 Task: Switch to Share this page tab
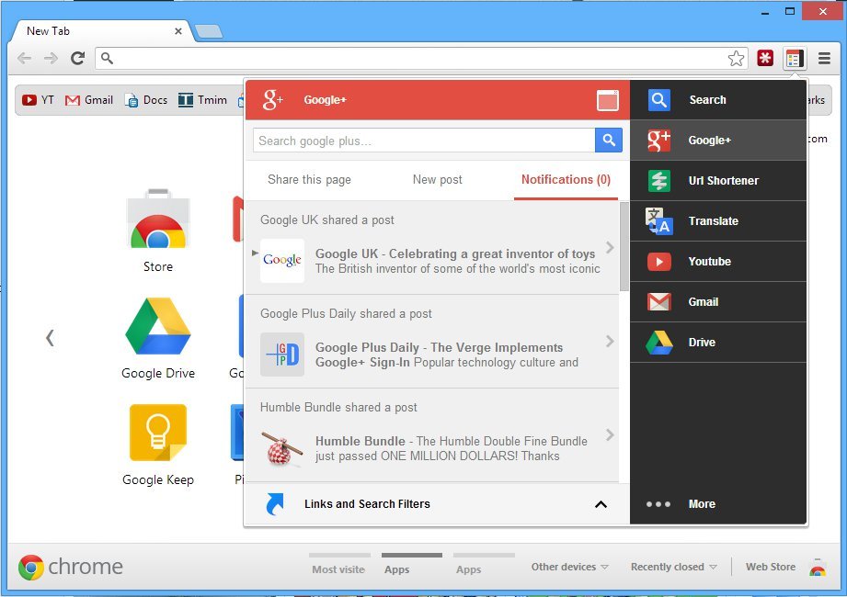309,180
